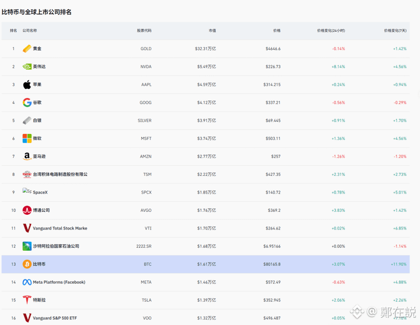Screen dimensions: 420x325
Task: Open Meta Platforms (Facebook) name
Action: point(59,282)
